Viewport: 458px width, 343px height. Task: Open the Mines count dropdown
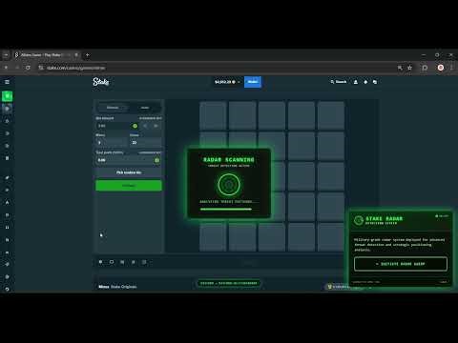point(112,143)
